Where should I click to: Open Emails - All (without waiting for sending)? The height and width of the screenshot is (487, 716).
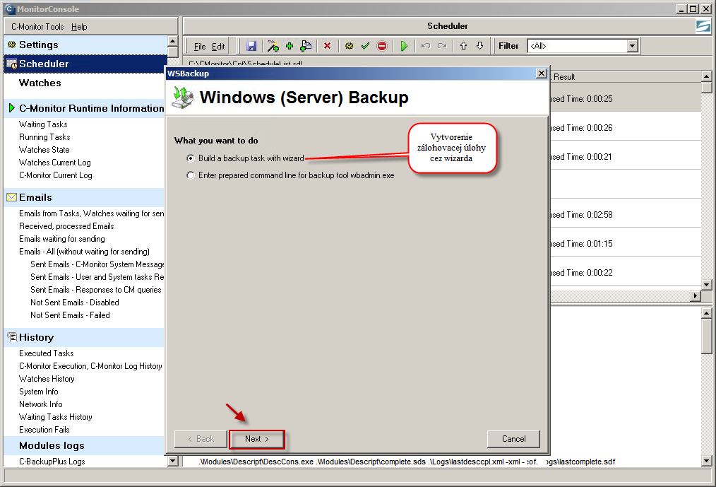[84, 252]
